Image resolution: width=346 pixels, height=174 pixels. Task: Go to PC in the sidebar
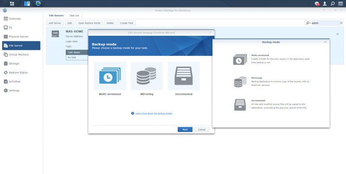21,28
